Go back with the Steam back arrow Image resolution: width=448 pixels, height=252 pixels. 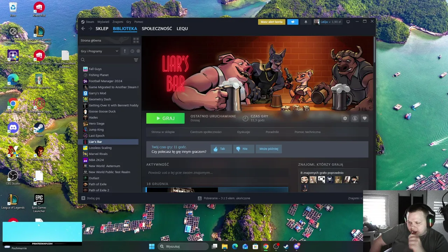83,29
